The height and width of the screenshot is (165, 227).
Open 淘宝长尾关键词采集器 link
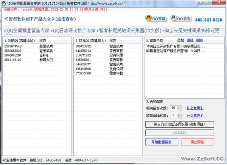187,31
